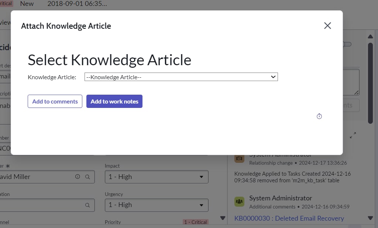
Task: Click the New state text
Action: (27, 4)
